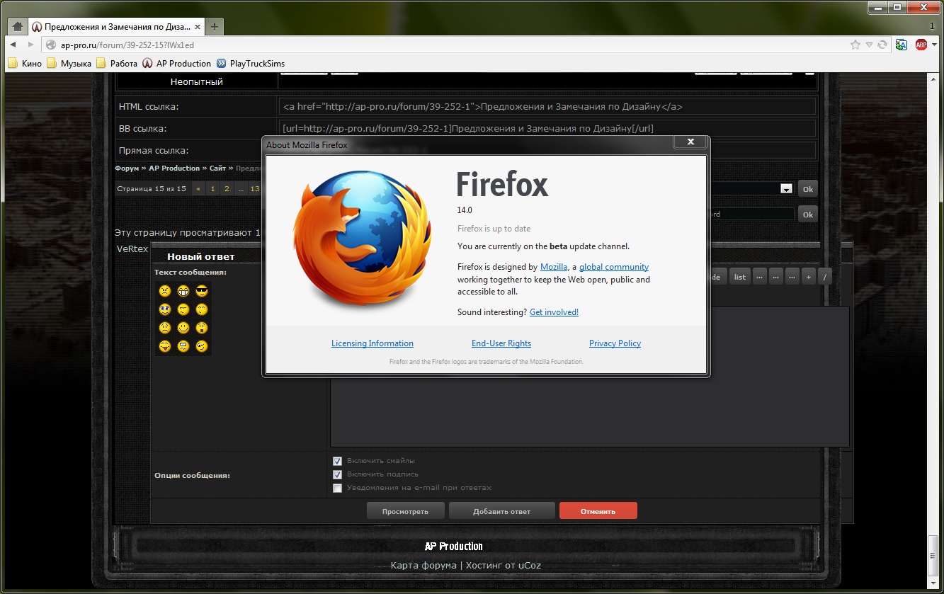Click the red Отменить button
This screenshot has height=594, width=944.
coord(598,511)
